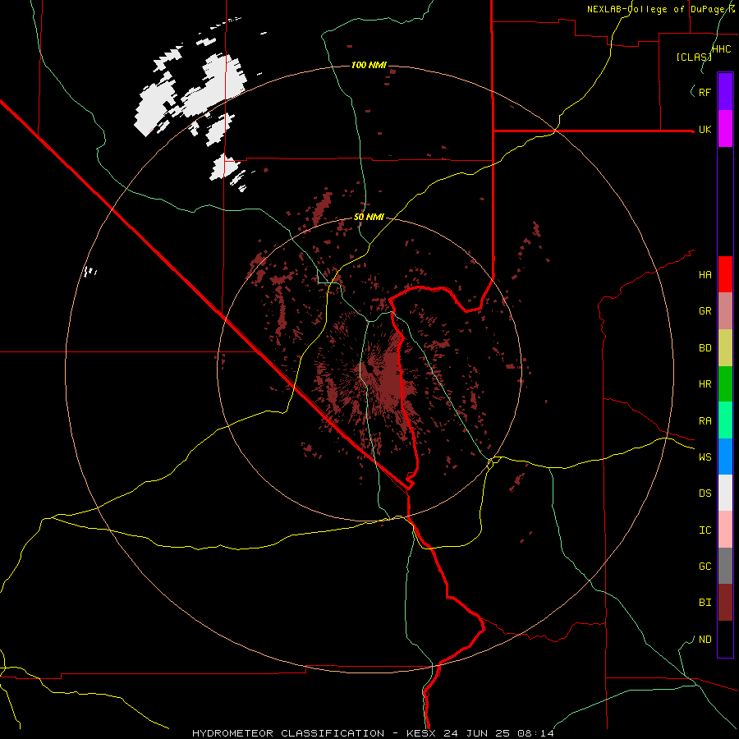
Task: Click the 'RA' legend label
Action: coord(705,421)
